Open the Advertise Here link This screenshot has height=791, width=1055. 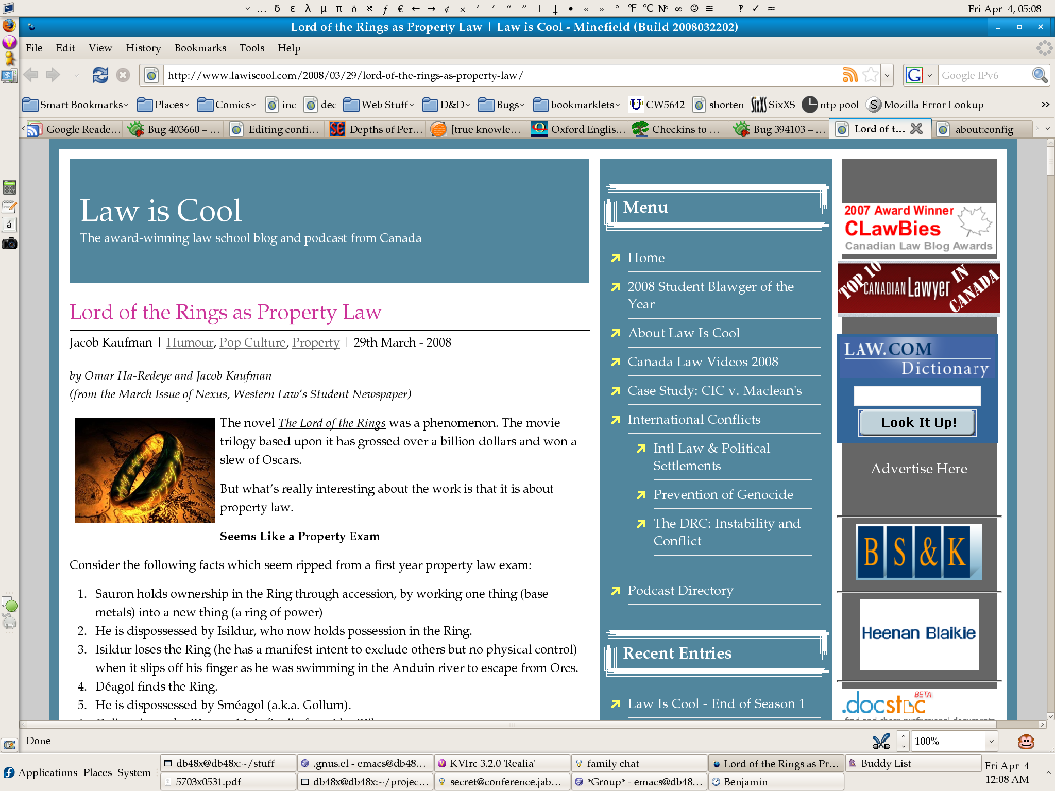point(919,469)
